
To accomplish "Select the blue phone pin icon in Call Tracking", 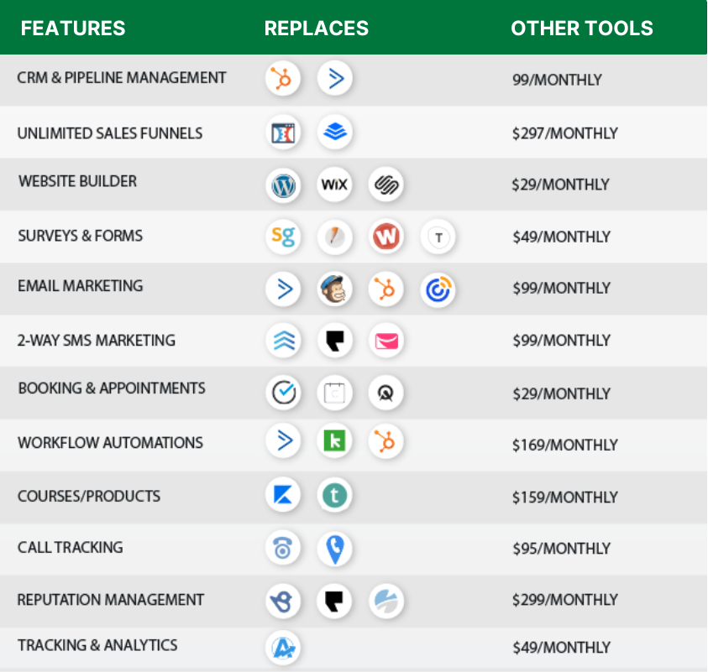I will pos(334,549).
